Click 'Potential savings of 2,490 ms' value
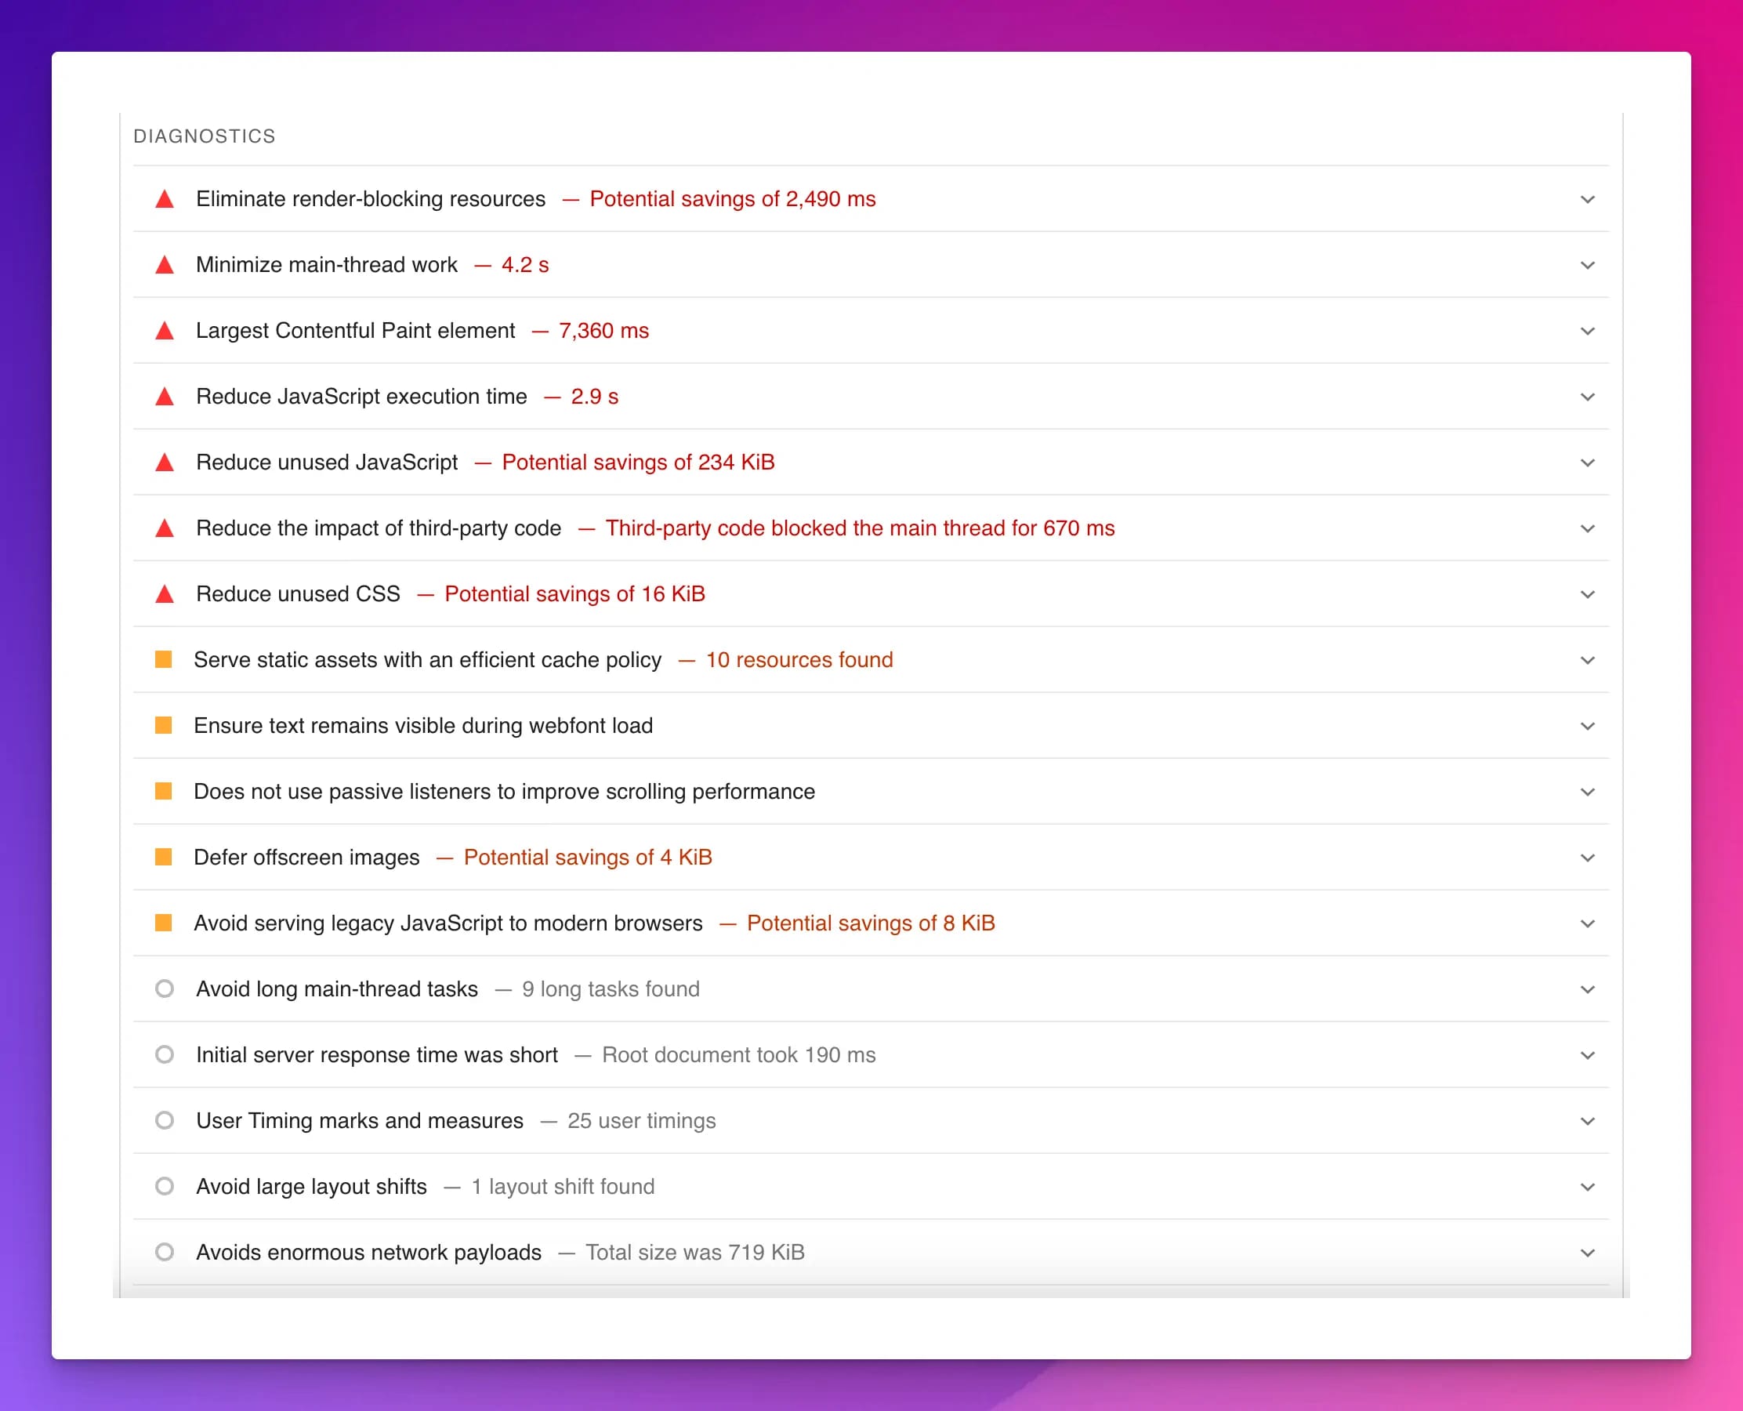 [x=733, y=199]
